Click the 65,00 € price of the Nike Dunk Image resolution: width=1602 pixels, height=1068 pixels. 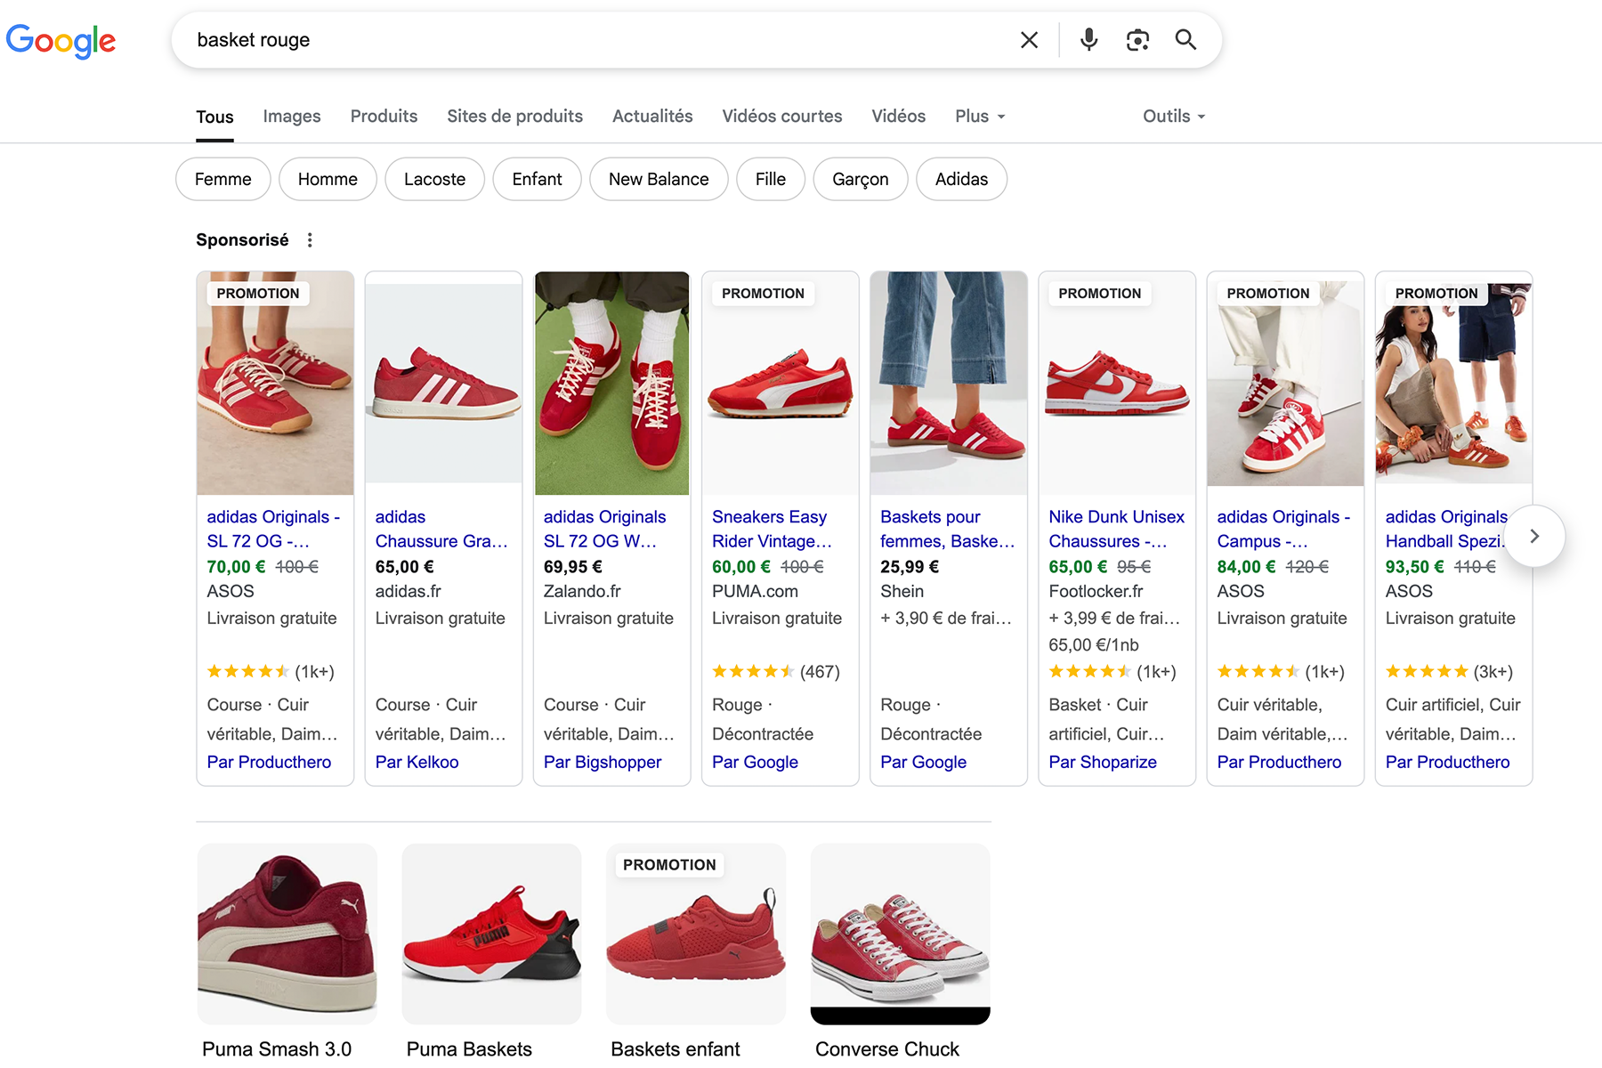point(1078,567)
